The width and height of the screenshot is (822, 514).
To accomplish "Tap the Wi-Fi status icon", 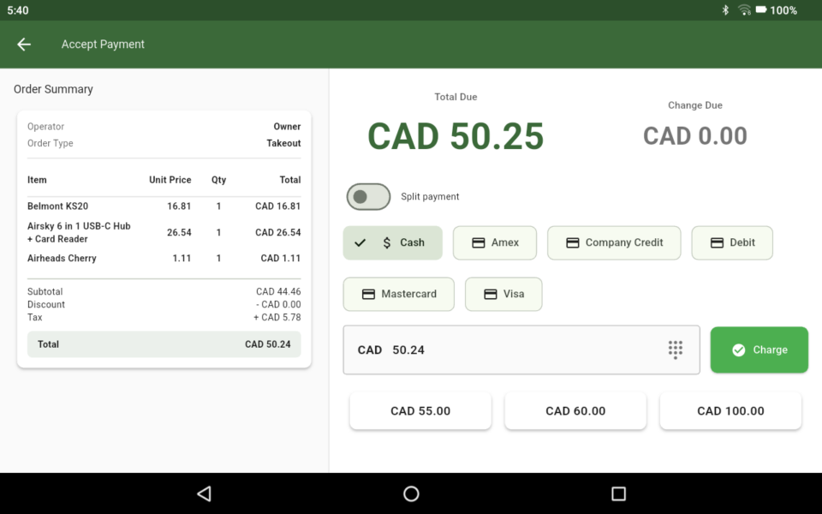I will pos(744,10).
